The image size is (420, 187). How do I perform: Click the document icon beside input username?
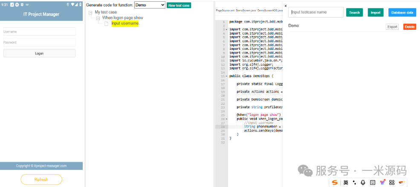(106, 23)
